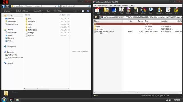Open the Windows Start orb
The height and width of the screenshot is (102, 183).
click(x=4, y=100)
